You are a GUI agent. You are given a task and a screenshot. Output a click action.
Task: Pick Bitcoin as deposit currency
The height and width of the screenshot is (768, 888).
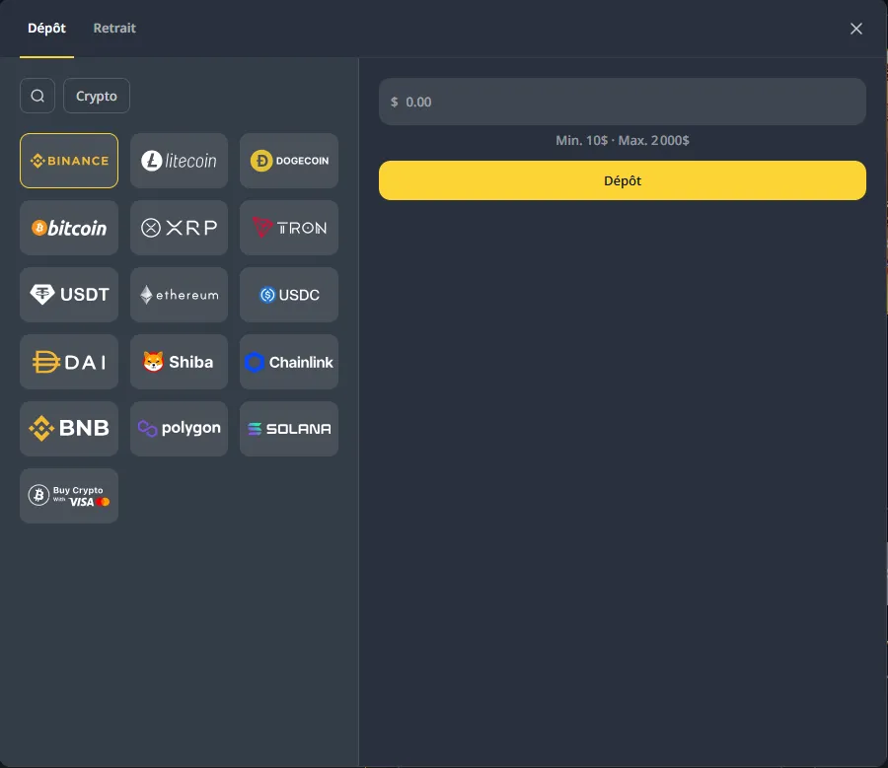tap(69, 228)
